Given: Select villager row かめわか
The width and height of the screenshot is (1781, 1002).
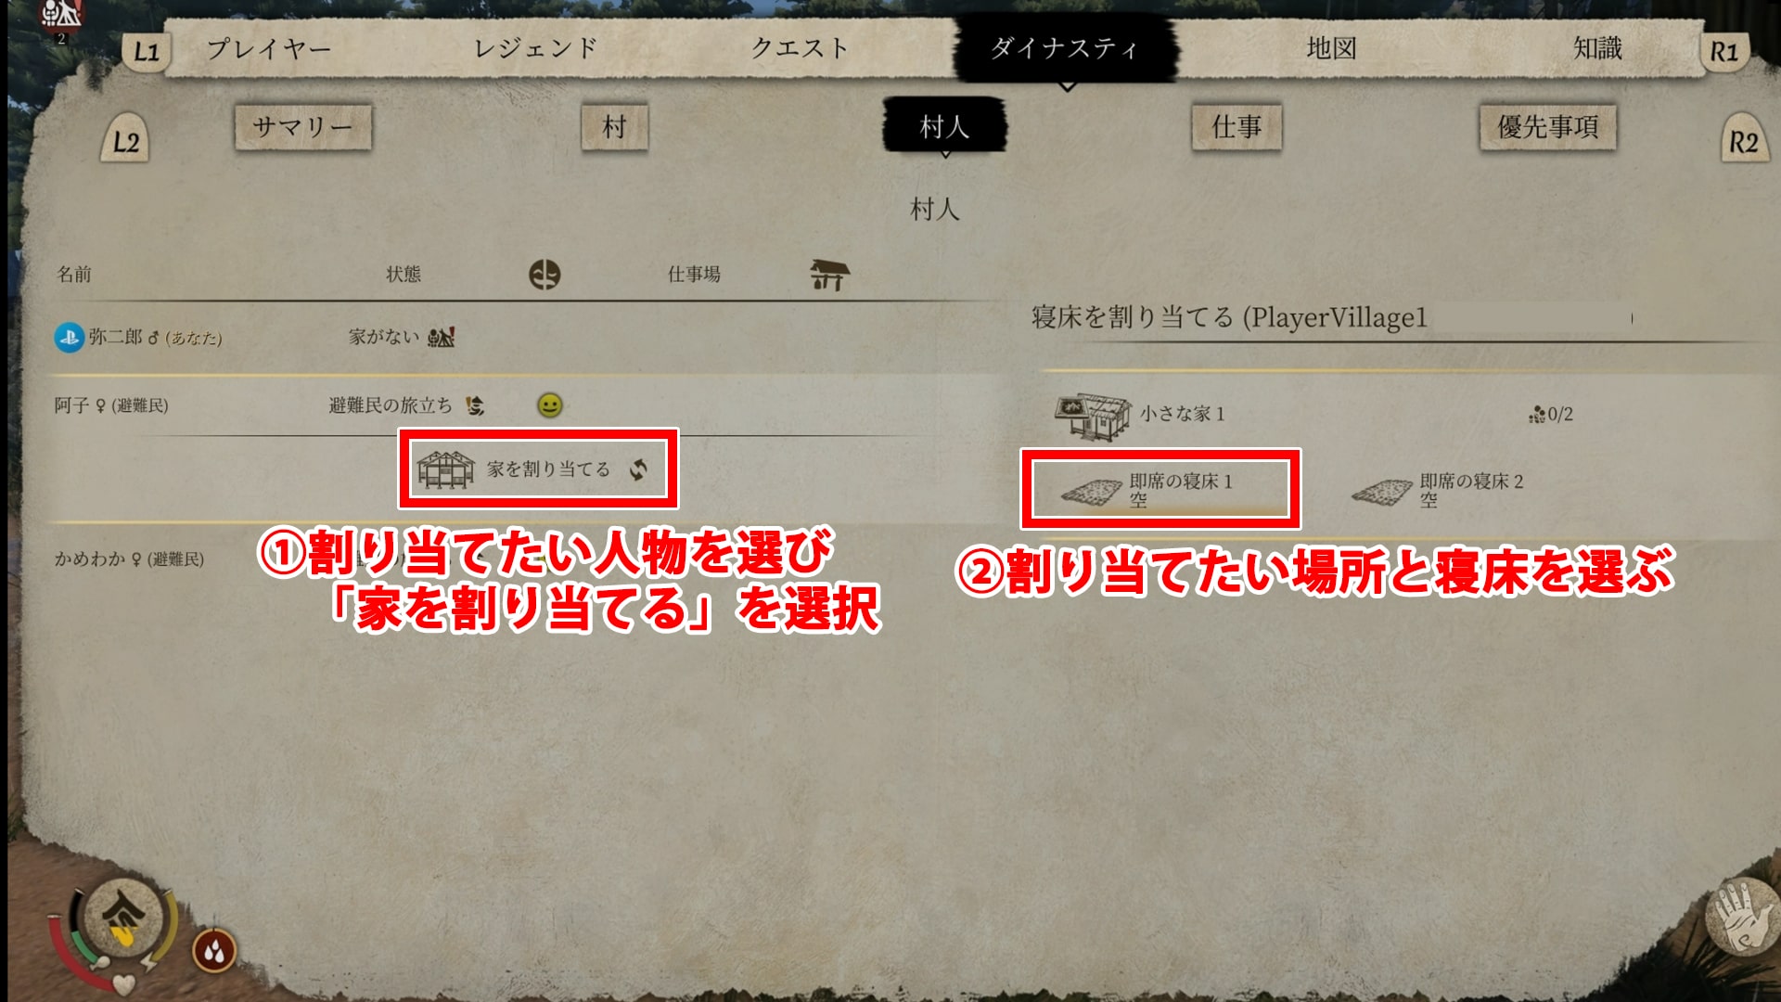Looking at the screenshot, I should (129, 559).
